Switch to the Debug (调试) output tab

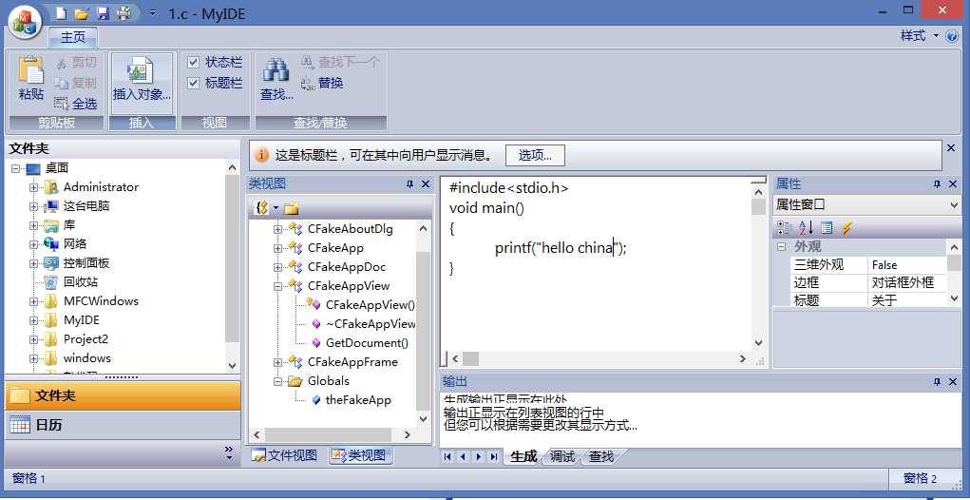(x=562, y=457)
